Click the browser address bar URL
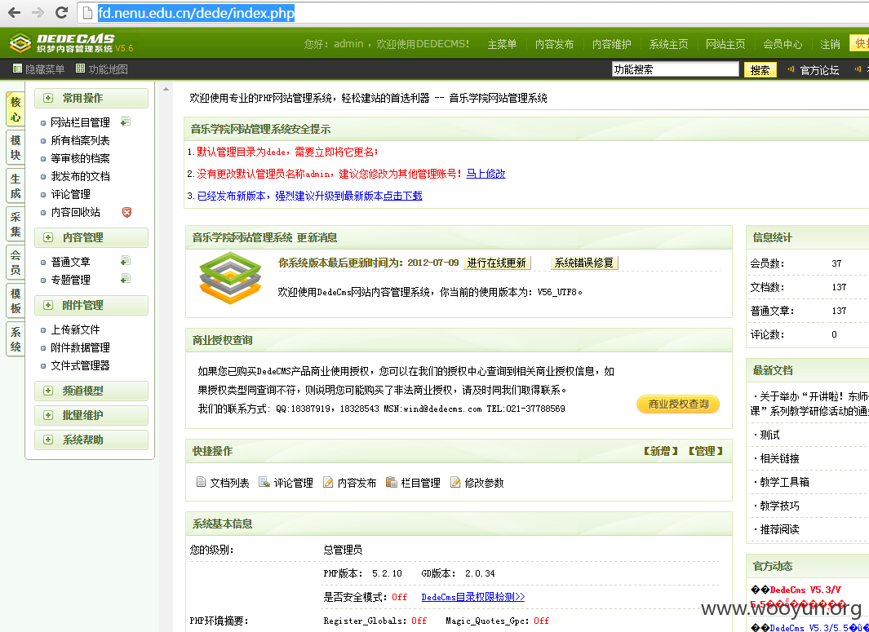Viewport: 869px width, 632px height. 196,13
